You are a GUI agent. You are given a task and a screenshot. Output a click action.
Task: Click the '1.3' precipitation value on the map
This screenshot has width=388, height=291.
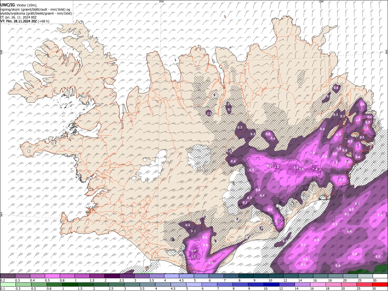click(x=296, y=168)
